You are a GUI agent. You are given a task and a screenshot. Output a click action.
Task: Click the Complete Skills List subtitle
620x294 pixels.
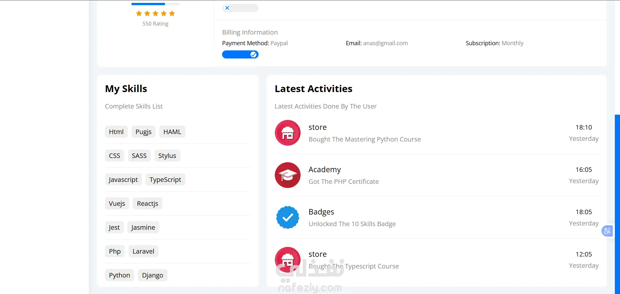[134, 106]
